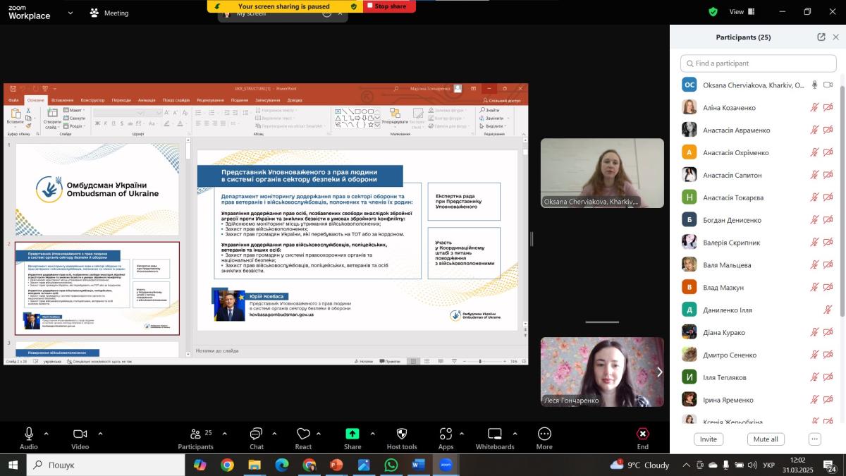Pop out the Participants panel

821,37
